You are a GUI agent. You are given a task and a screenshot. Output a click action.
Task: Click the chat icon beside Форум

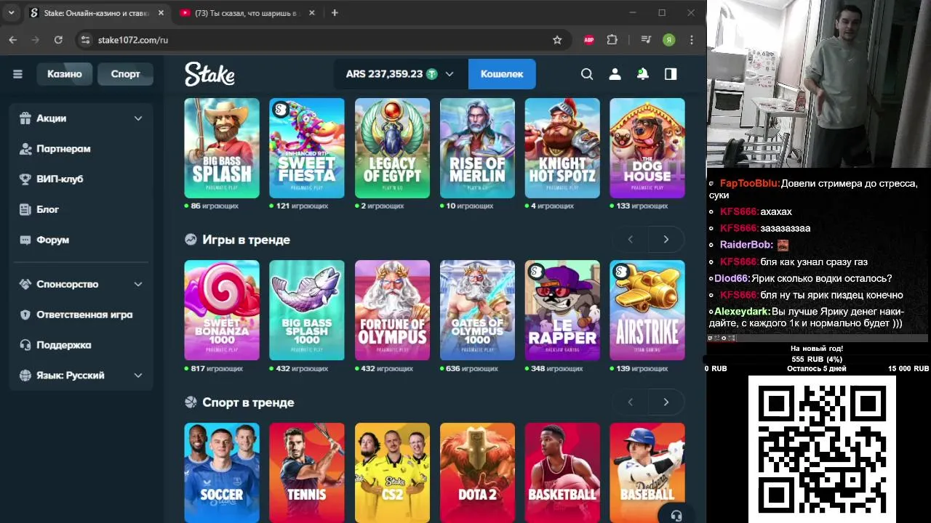tap(25, 240)
